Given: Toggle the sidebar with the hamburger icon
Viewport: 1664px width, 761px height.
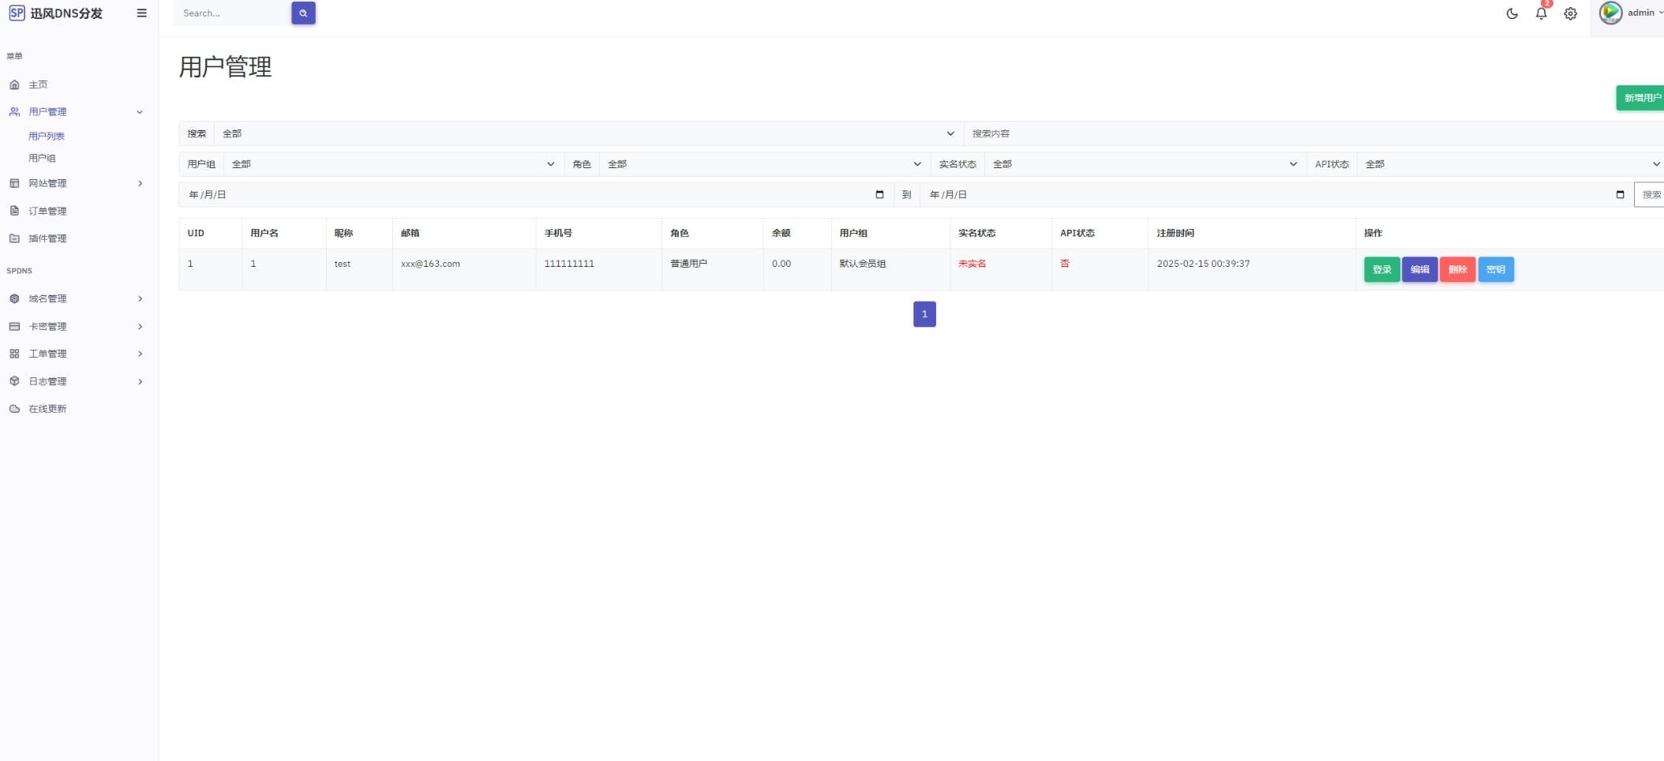Looking at the screenshot, I should (x=141, y=13).
